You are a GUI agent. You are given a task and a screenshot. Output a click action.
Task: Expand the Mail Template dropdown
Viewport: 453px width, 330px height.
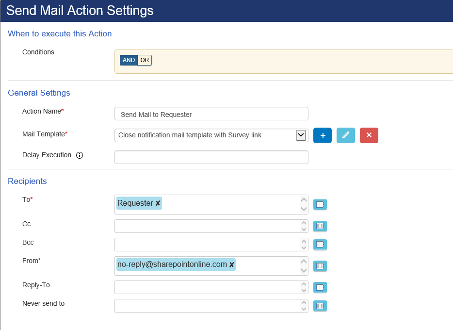pos(301,135)
